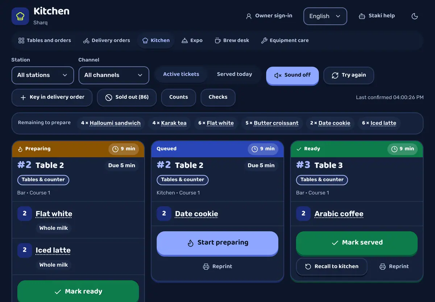Expand the All stations dropdown

(43, 75)
